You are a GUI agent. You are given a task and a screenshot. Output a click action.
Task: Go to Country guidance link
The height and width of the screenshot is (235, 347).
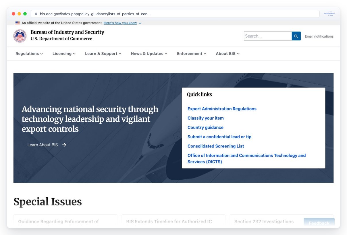(x=205, y=127)
